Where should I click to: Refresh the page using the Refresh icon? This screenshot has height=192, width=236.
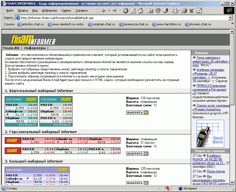[133, 11]
